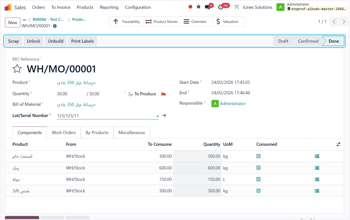Open the activities clock icon showing 242
The height and width of the screenshot is (220, 350).
tap(221, 7)
